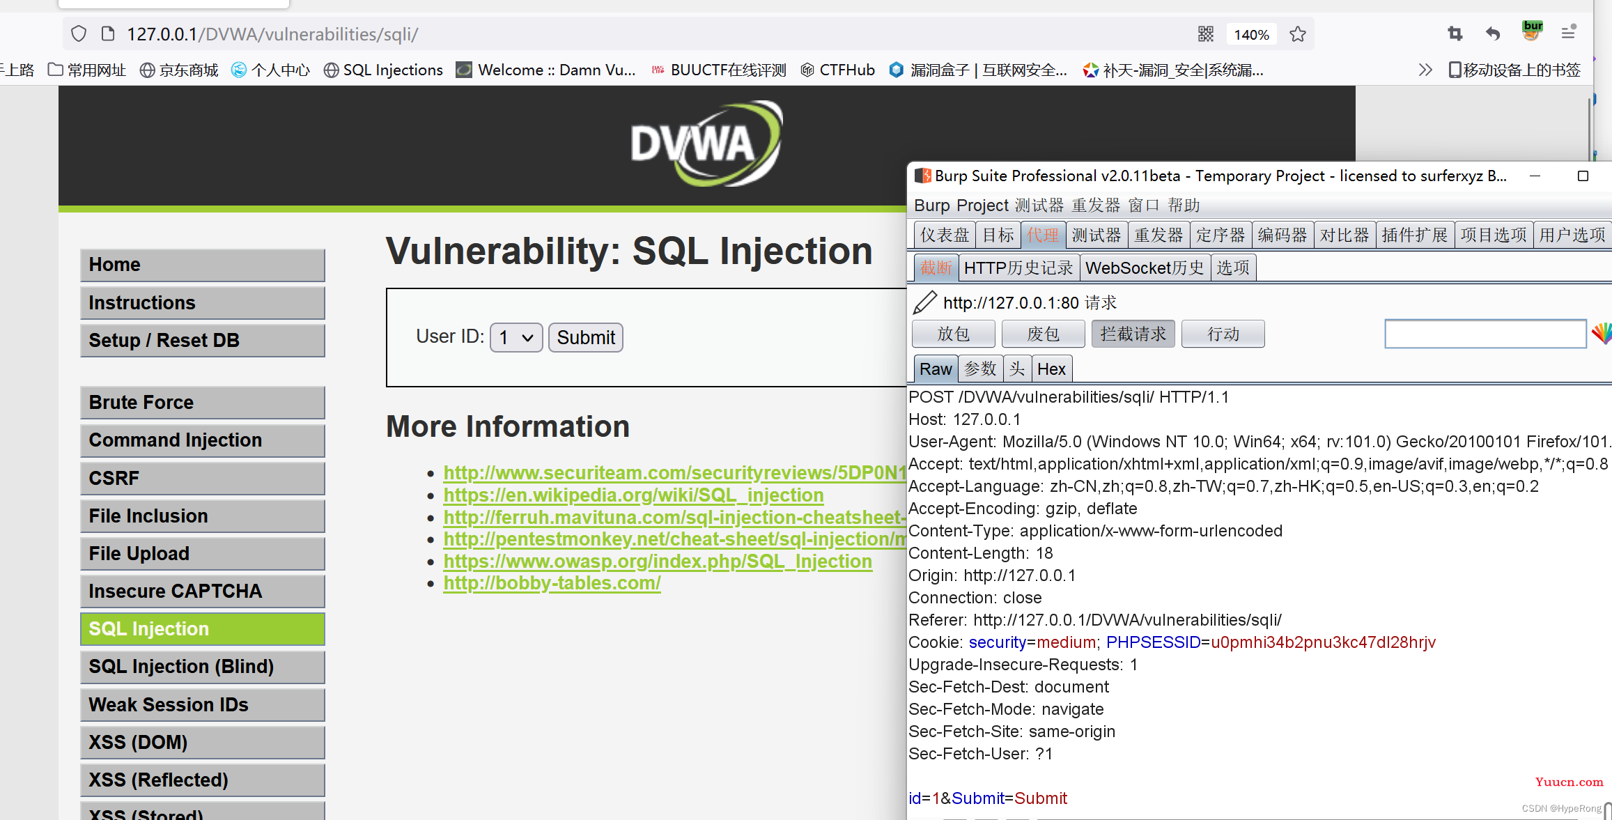Click the undo arrow toolbar icon
Viewport: 1612px width, 820px height.
tap(1492, 33)
